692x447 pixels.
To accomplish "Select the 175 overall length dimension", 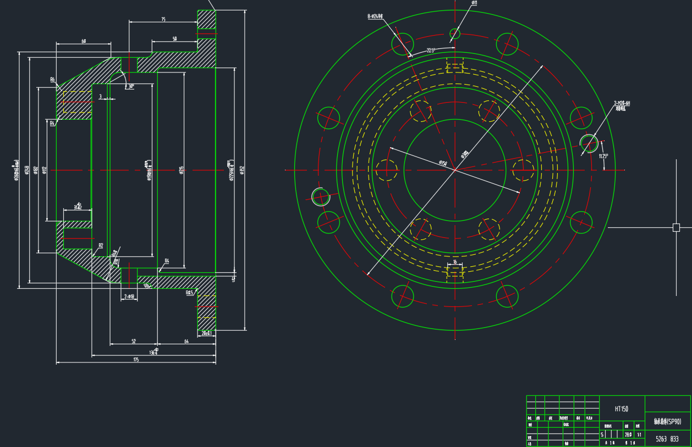I will coord(136,360).
